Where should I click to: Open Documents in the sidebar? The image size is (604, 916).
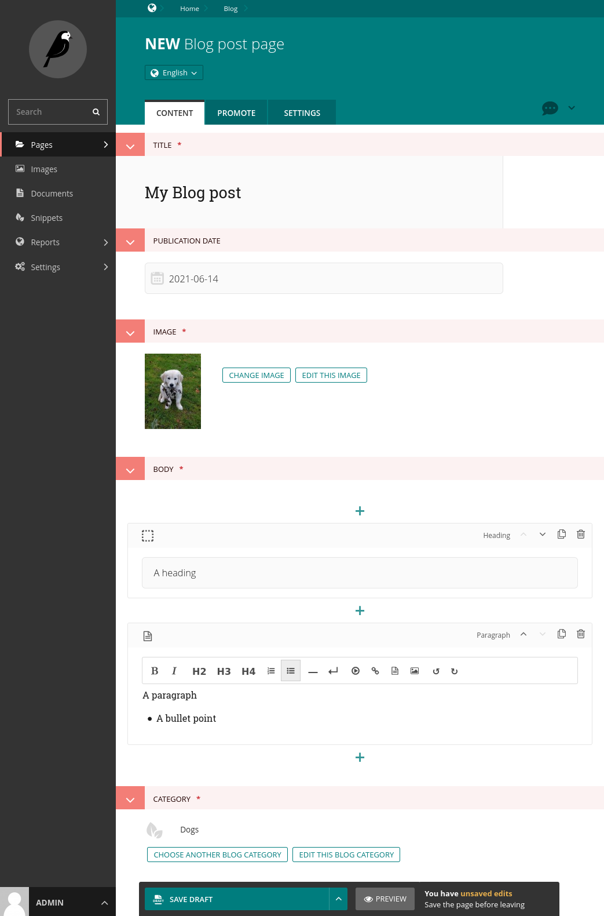point(58,193)
